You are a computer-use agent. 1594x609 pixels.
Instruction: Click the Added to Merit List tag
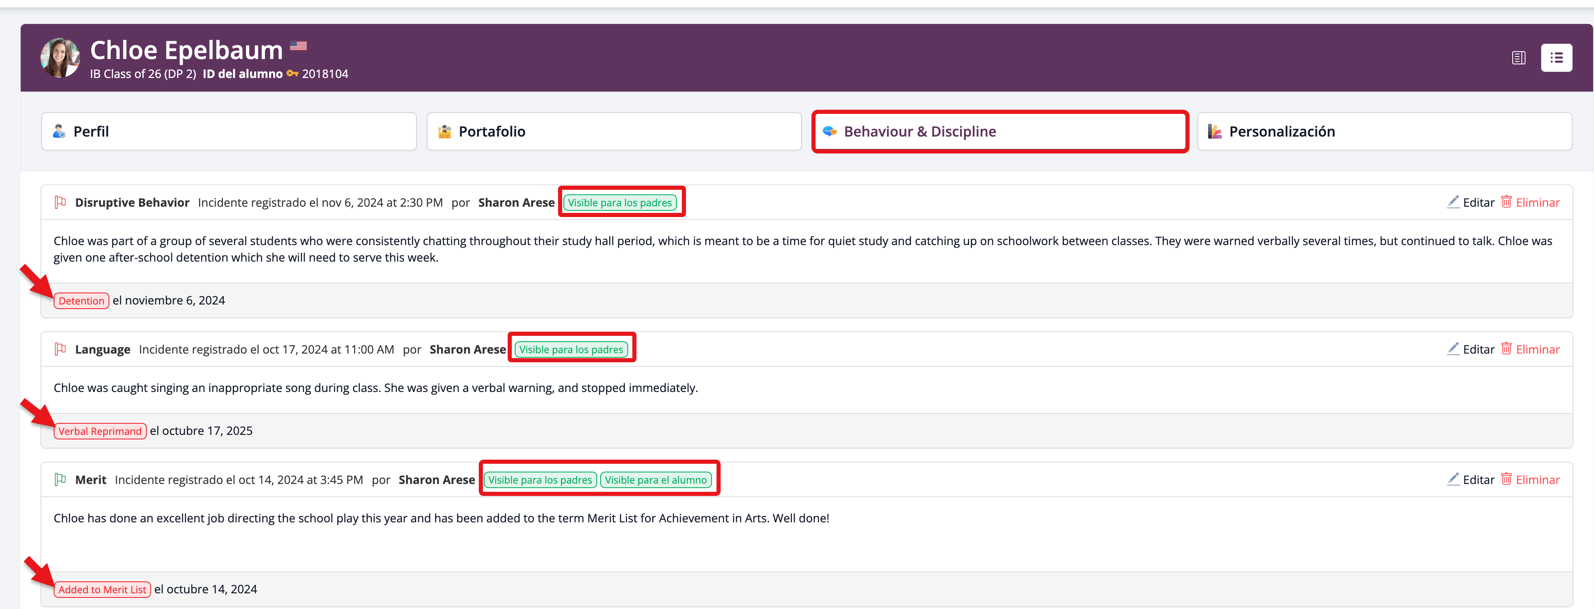click(102, 590)
